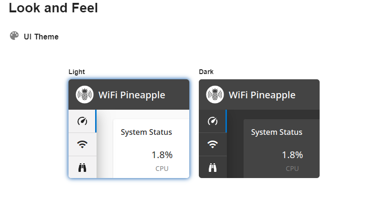The image size is (371, 198).
Task: Click the binoculars icon in Dark preview
Action: pyautogui.click(x=213, y=168)
